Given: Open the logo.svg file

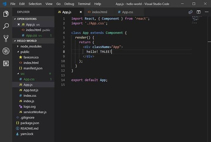Looking at the screenshot, I should coord(33,106).
